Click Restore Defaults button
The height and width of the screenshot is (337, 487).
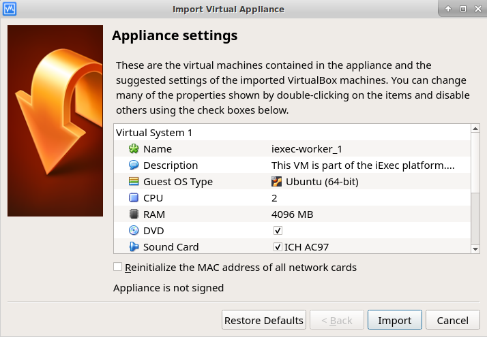pyautogui.click(x=263, y=320)
